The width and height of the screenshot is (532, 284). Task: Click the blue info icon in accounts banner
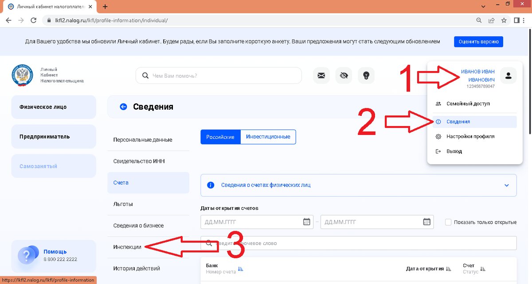211,185
